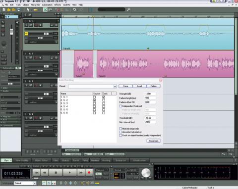The height and width of the screenshot is (189, 238).
Task: Click the wrench settings icon in toolbar
Action: 128,9
